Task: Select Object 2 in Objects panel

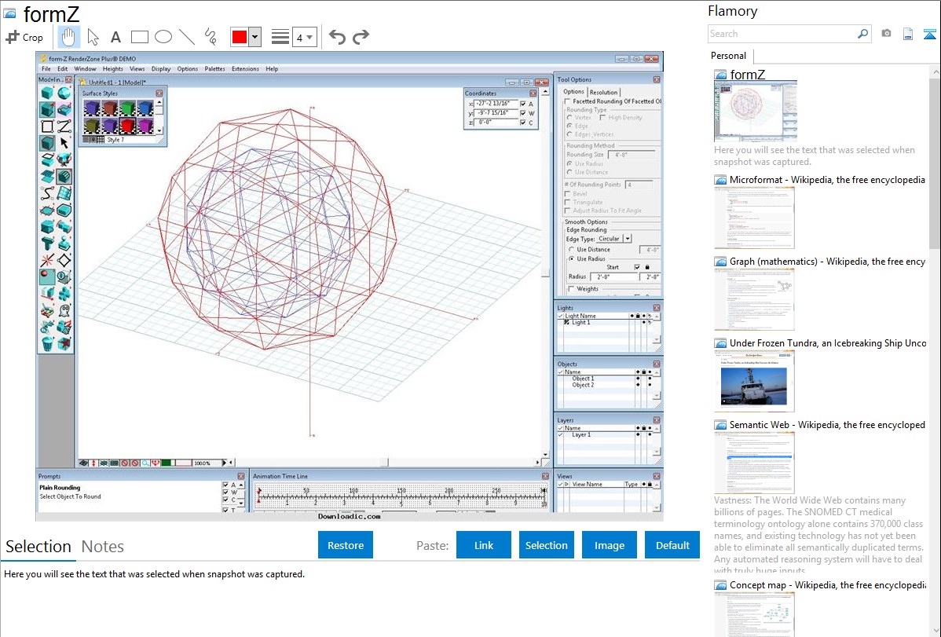Action: tap(583, 386)
